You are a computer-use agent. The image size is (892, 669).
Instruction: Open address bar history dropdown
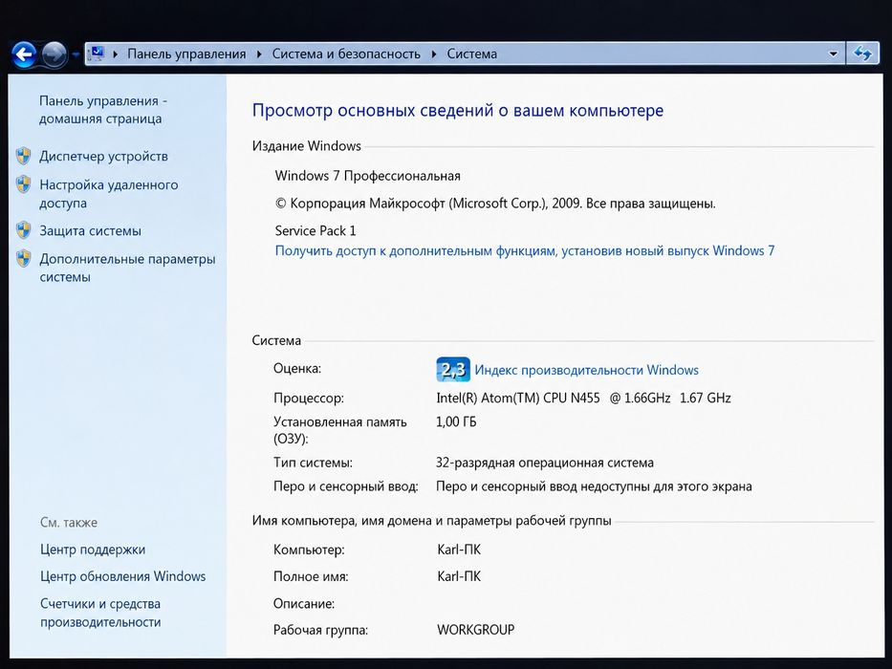click(x=834, y=54)
